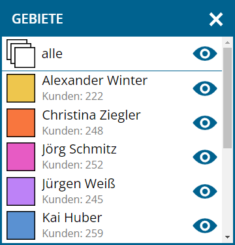Toggle Jürgen Weiß territory visibility

click(205, 191)
